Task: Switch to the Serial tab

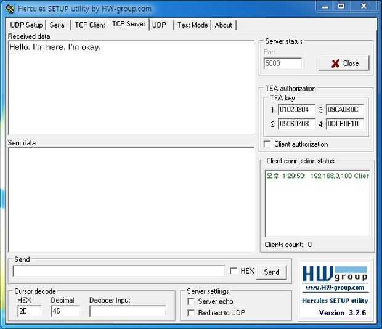Action: click(x=58, y=25)
